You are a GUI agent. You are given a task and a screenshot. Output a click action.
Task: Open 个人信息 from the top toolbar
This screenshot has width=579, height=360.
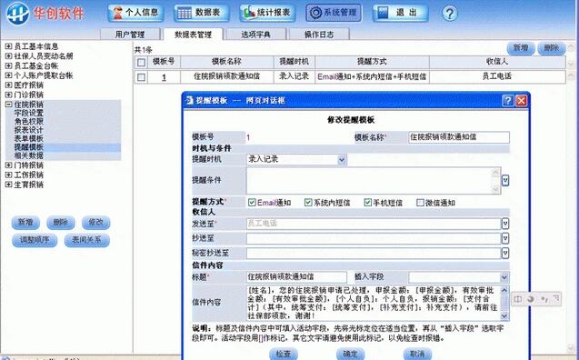click(136, 13)
